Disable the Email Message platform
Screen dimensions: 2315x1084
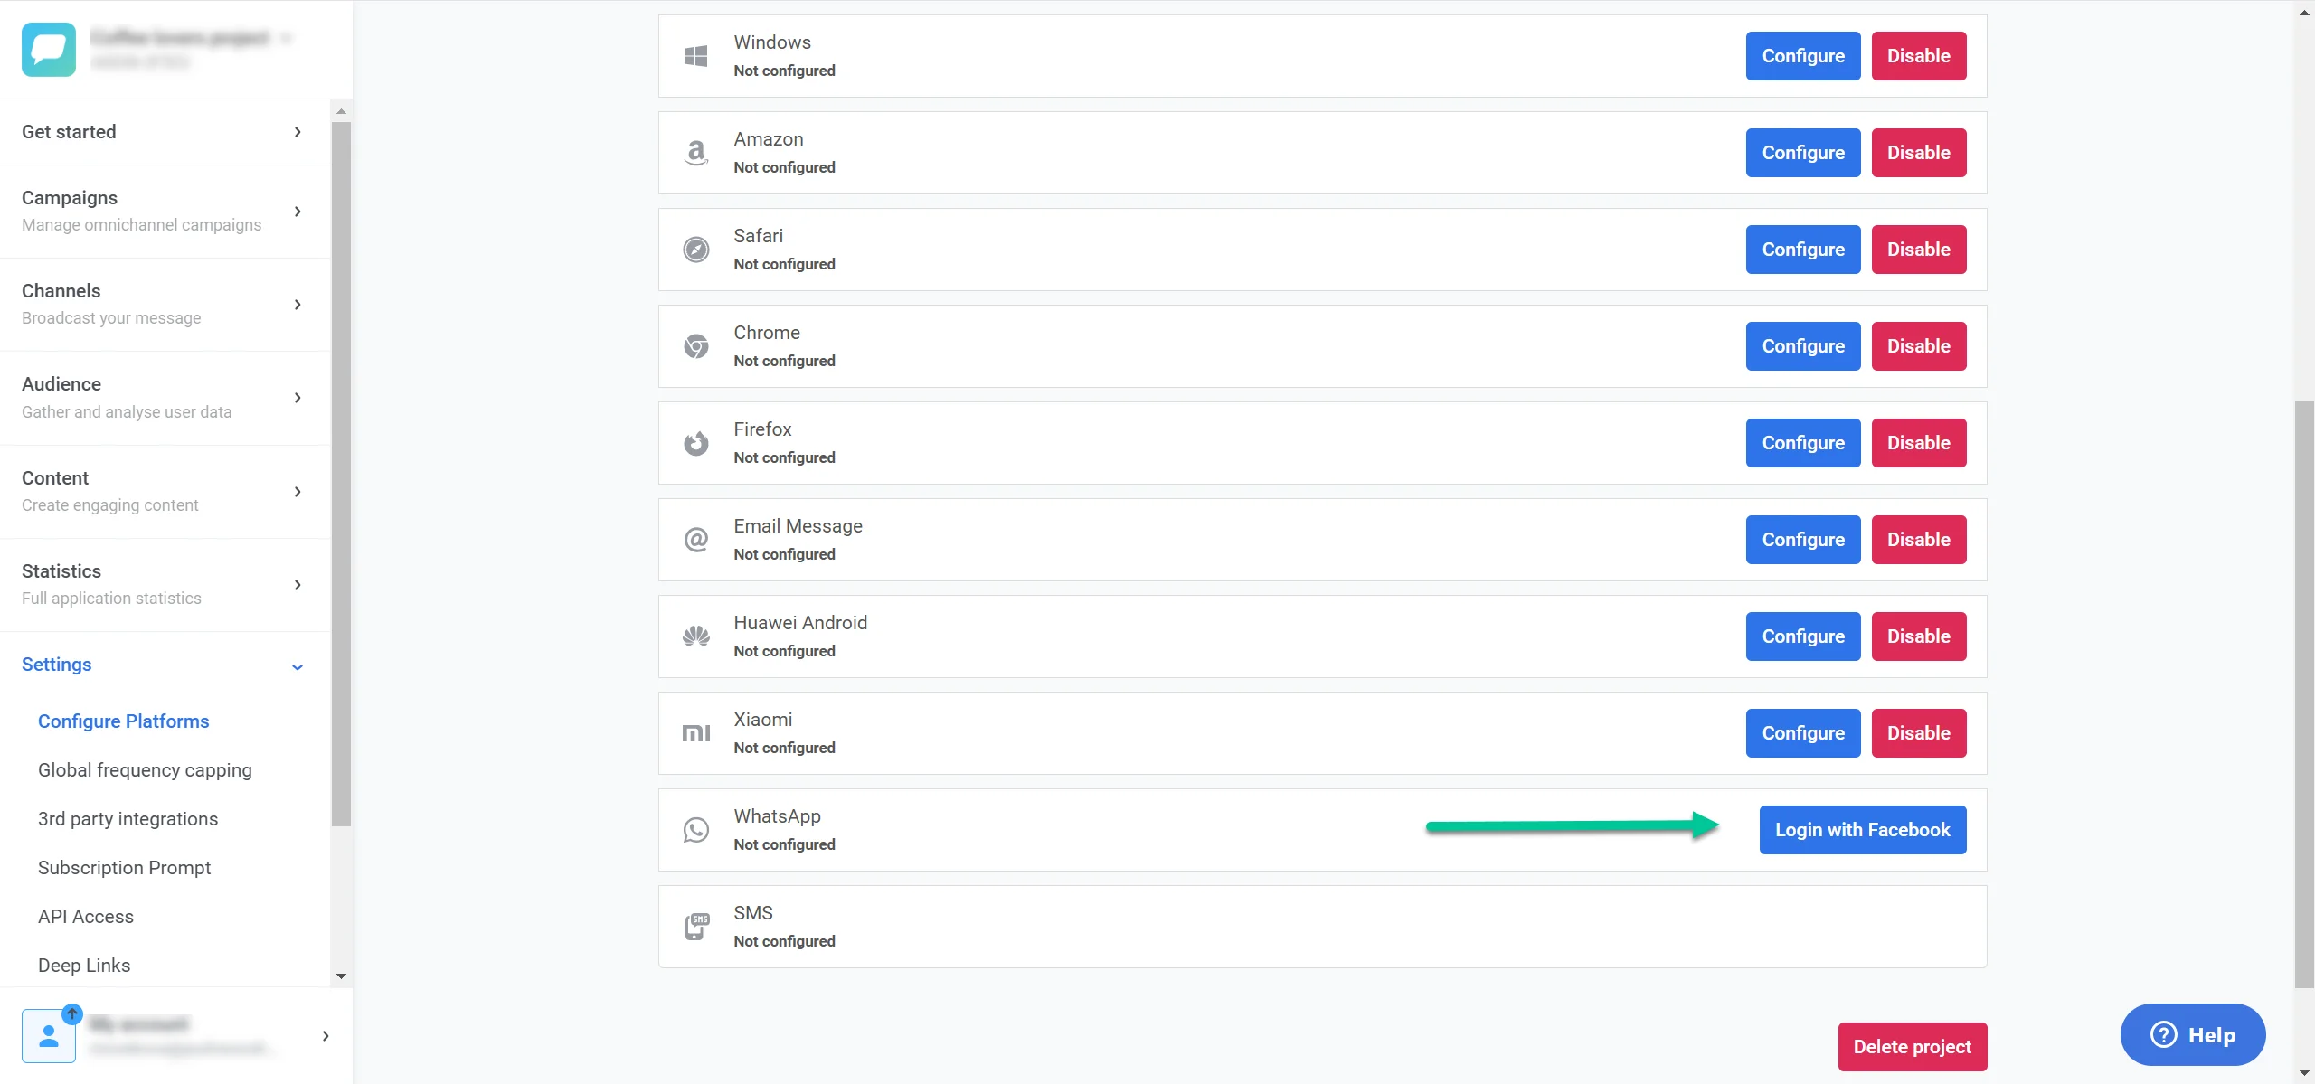click(1918, 540)
